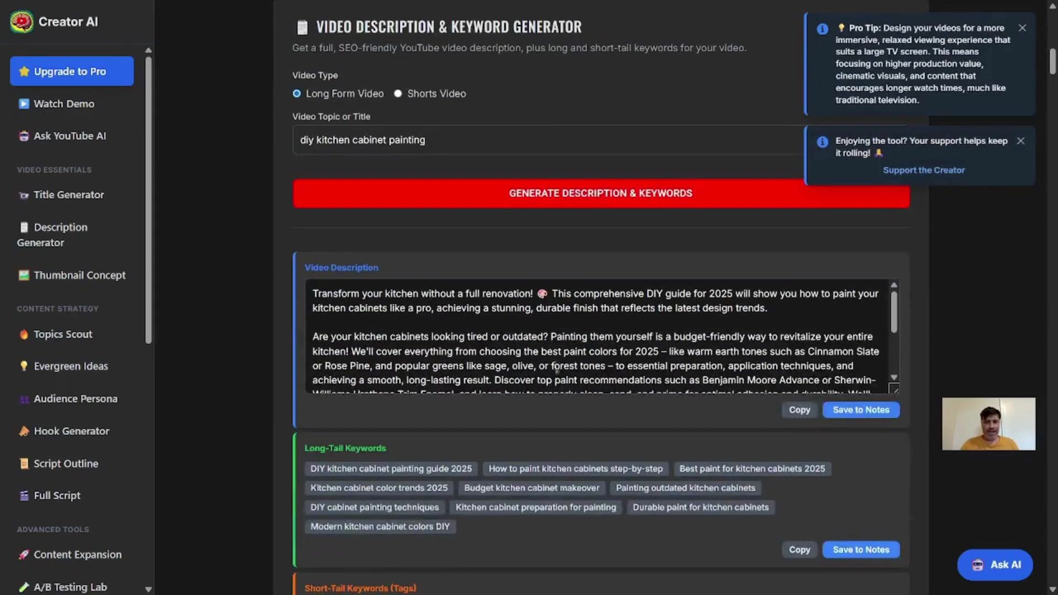
Task: Open Script Outline menu item
Action: (x=66, y=463)
